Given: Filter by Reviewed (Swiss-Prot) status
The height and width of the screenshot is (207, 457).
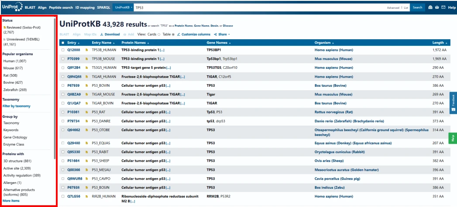Looking at the screenshot, I should pyautogui.click(x=22, y=30).
